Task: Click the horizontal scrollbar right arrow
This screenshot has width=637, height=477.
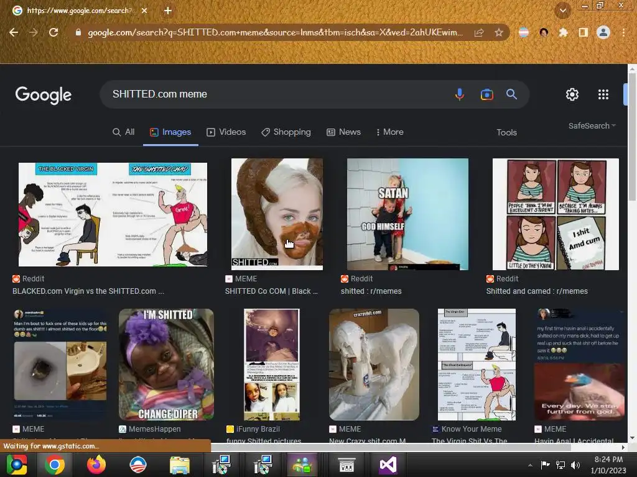Action: click(x=623, y=447)
